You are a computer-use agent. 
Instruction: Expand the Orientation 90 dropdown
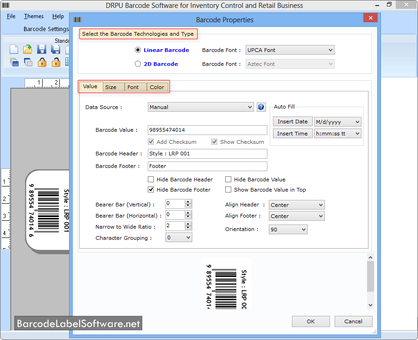pyautogui.click(x=288, y=229)
